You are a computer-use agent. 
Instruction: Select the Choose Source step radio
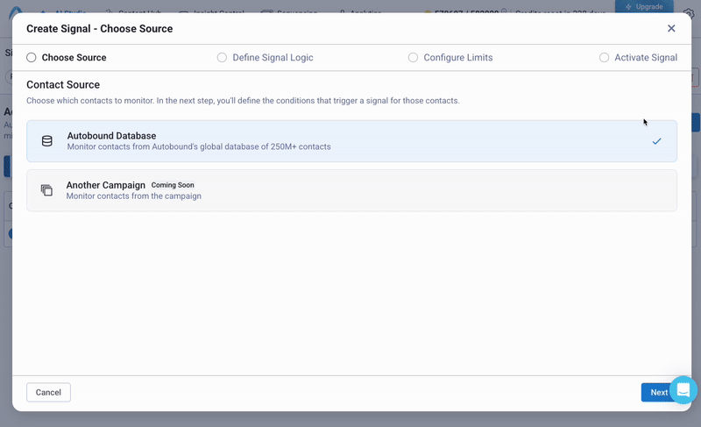point(31,58)
